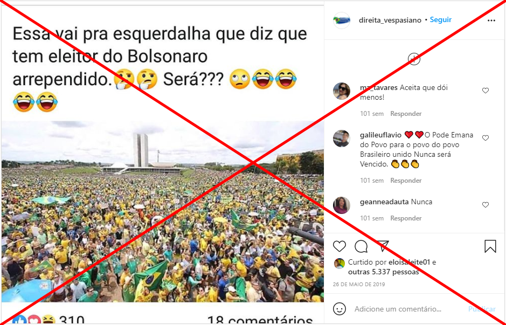
Task: Like the post with heart icon
Action: tap(339, 246)
